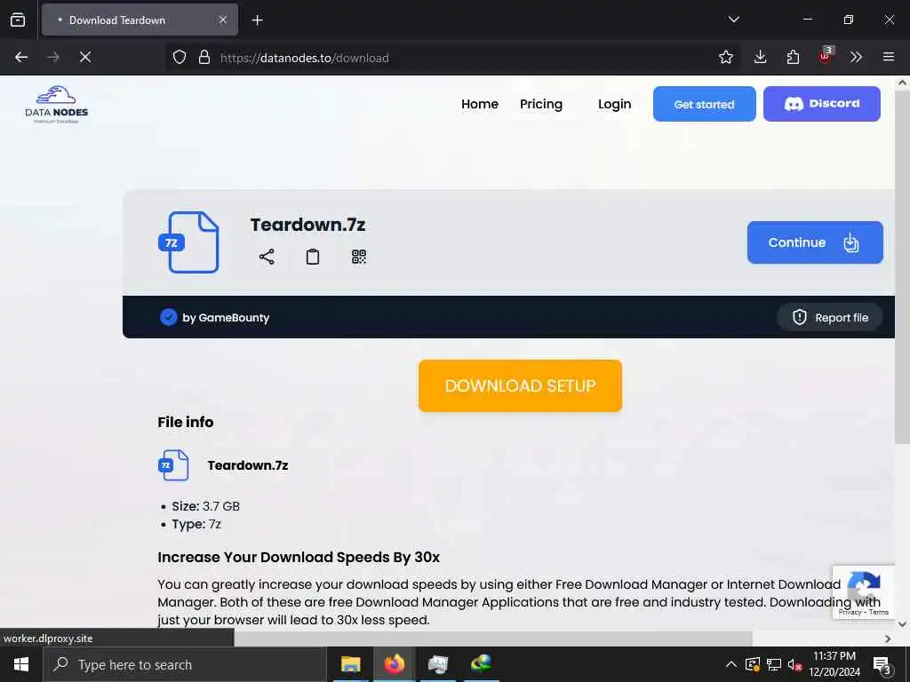Click the Discord button

point(821,104)
